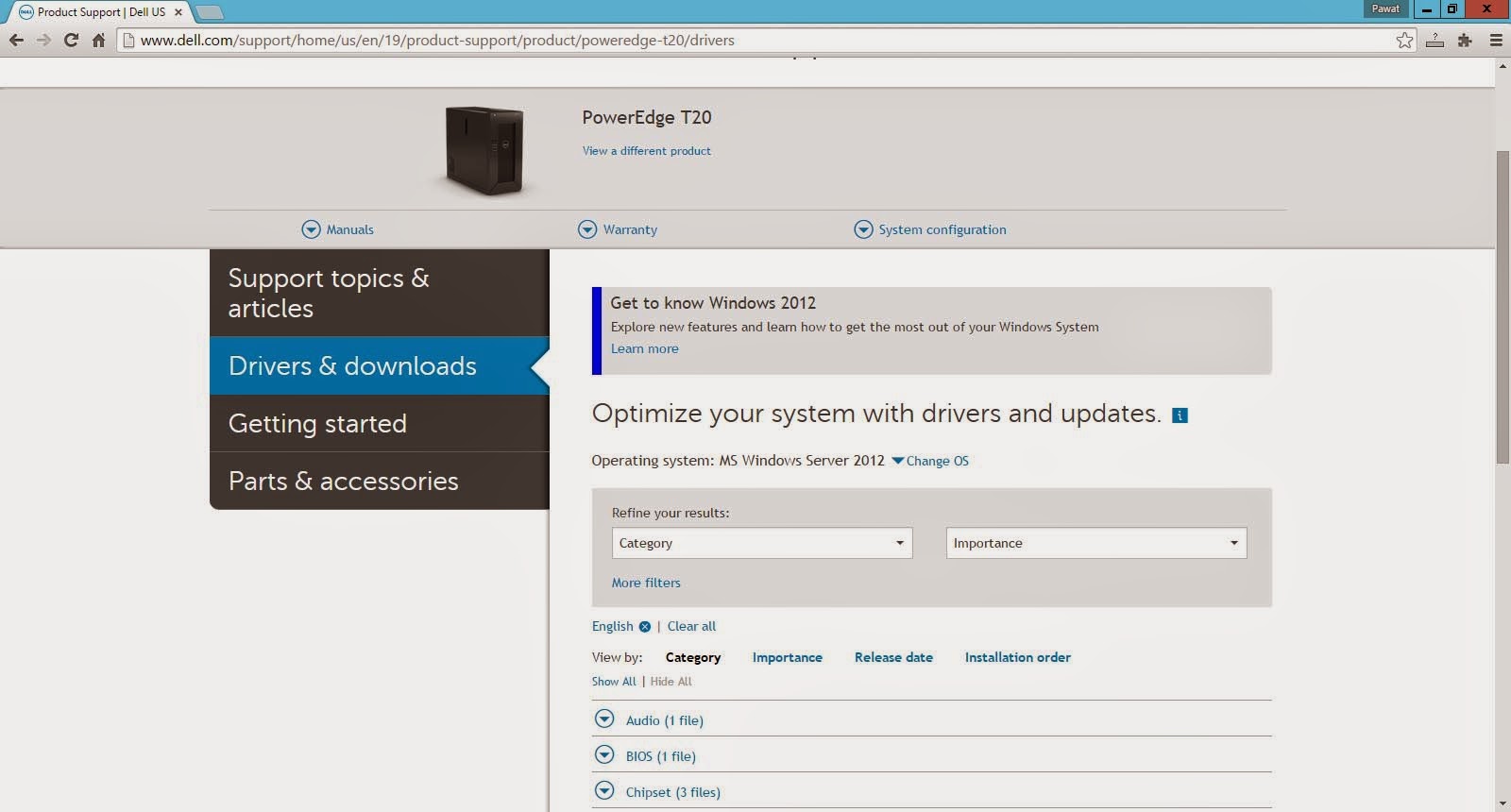The height and width of the screenshot is (812, 1511).
Task: Reload the page with the refresh icon
Action: coord(71,40)
